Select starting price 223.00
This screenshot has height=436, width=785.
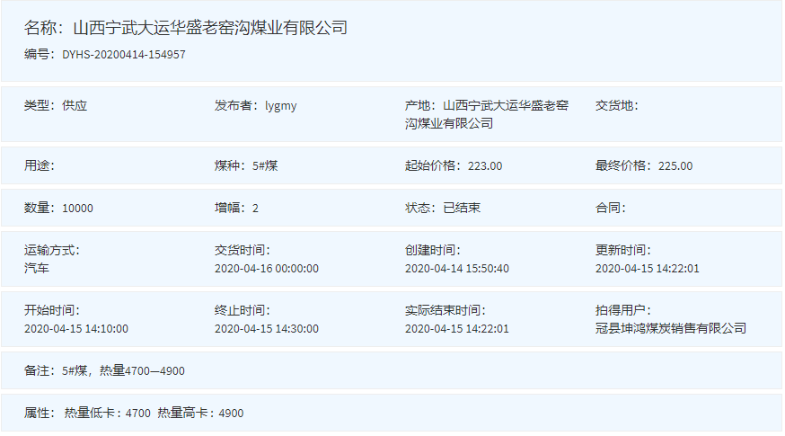click(x=485, y=166)
